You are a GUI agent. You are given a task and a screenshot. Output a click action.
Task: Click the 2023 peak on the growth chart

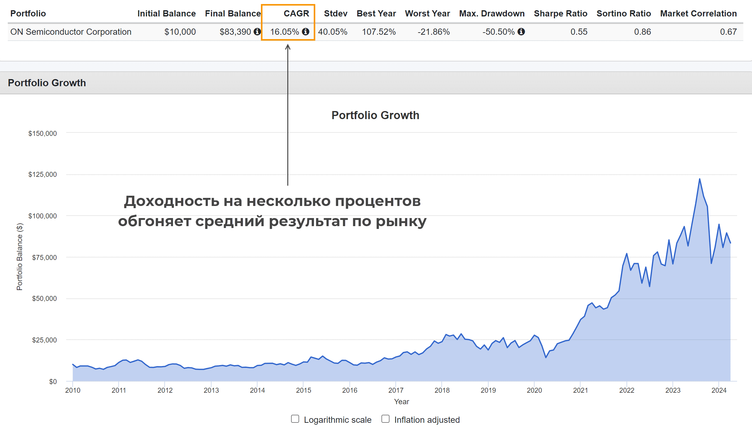click(700, 179)
